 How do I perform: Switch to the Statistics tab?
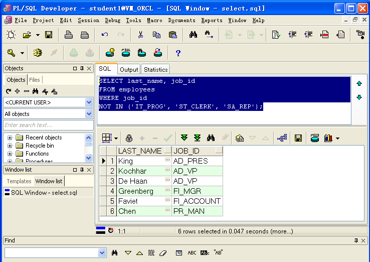[x=156, y=69]
